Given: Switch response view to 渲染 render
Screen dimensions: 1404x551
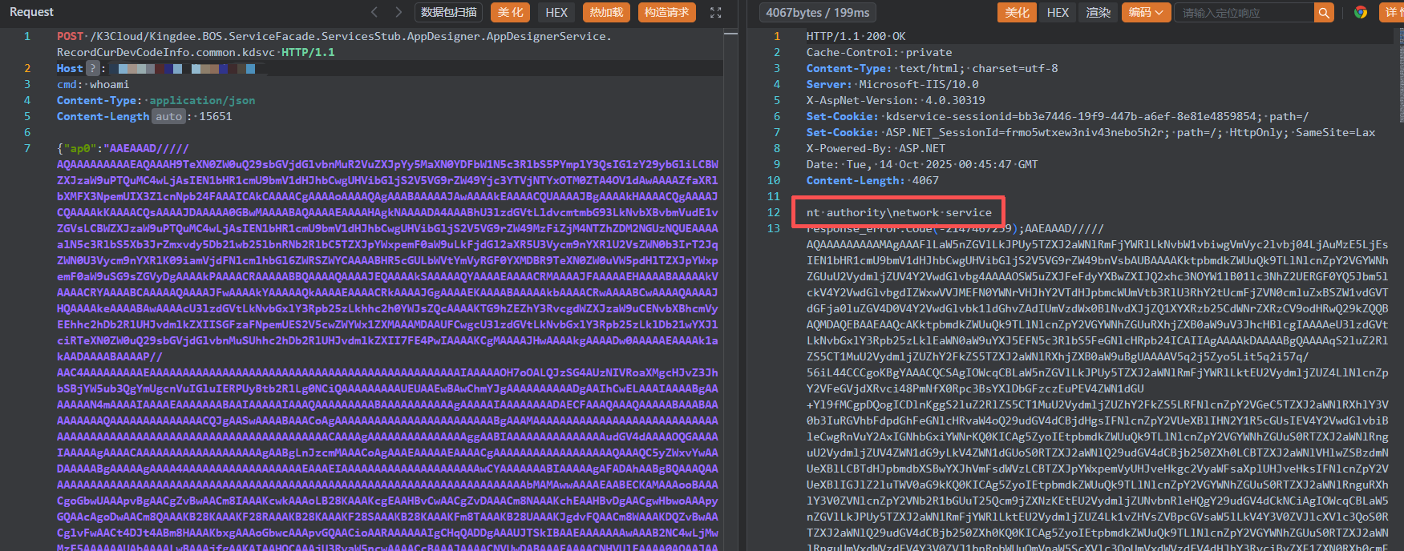Looking at the screenshot, I should tap(1098, 12).
